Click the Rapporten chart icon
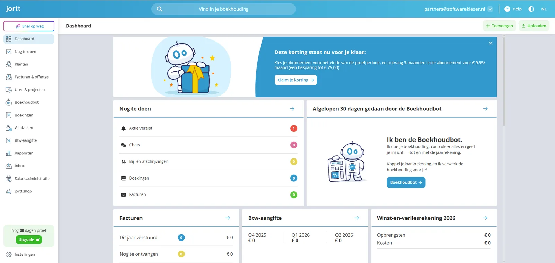The width and height of the screenshot is (555, 263). tap(9, 153)
